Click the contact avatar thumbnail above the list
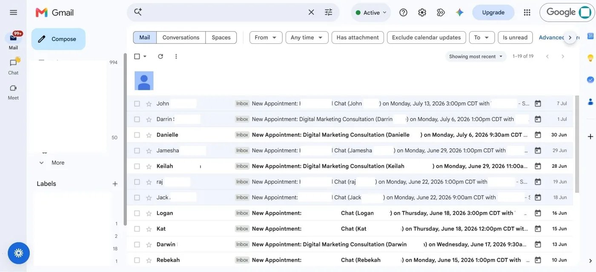 pyautogui.click(x=144, y=80)
